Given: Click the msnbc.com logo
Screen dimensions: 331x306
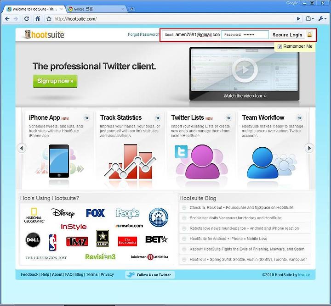Looking at the screenshot, I should coord(129,226).
